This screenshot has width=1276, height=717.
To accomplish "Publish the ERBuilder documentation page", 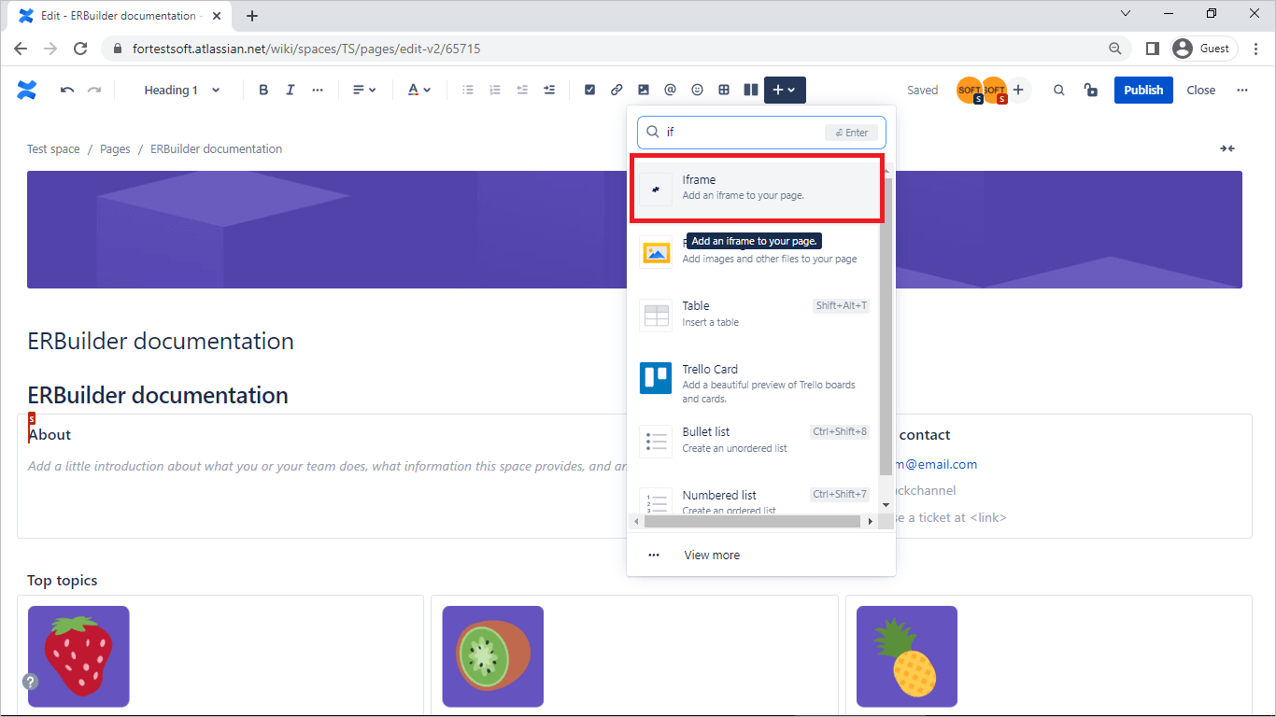I will point(1142,90).
